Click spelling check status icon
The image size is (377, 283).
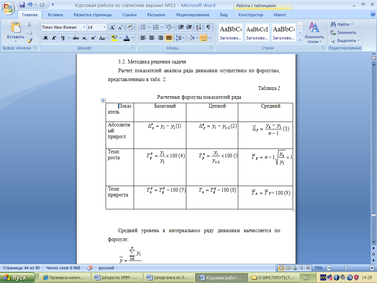coord(90,268)
